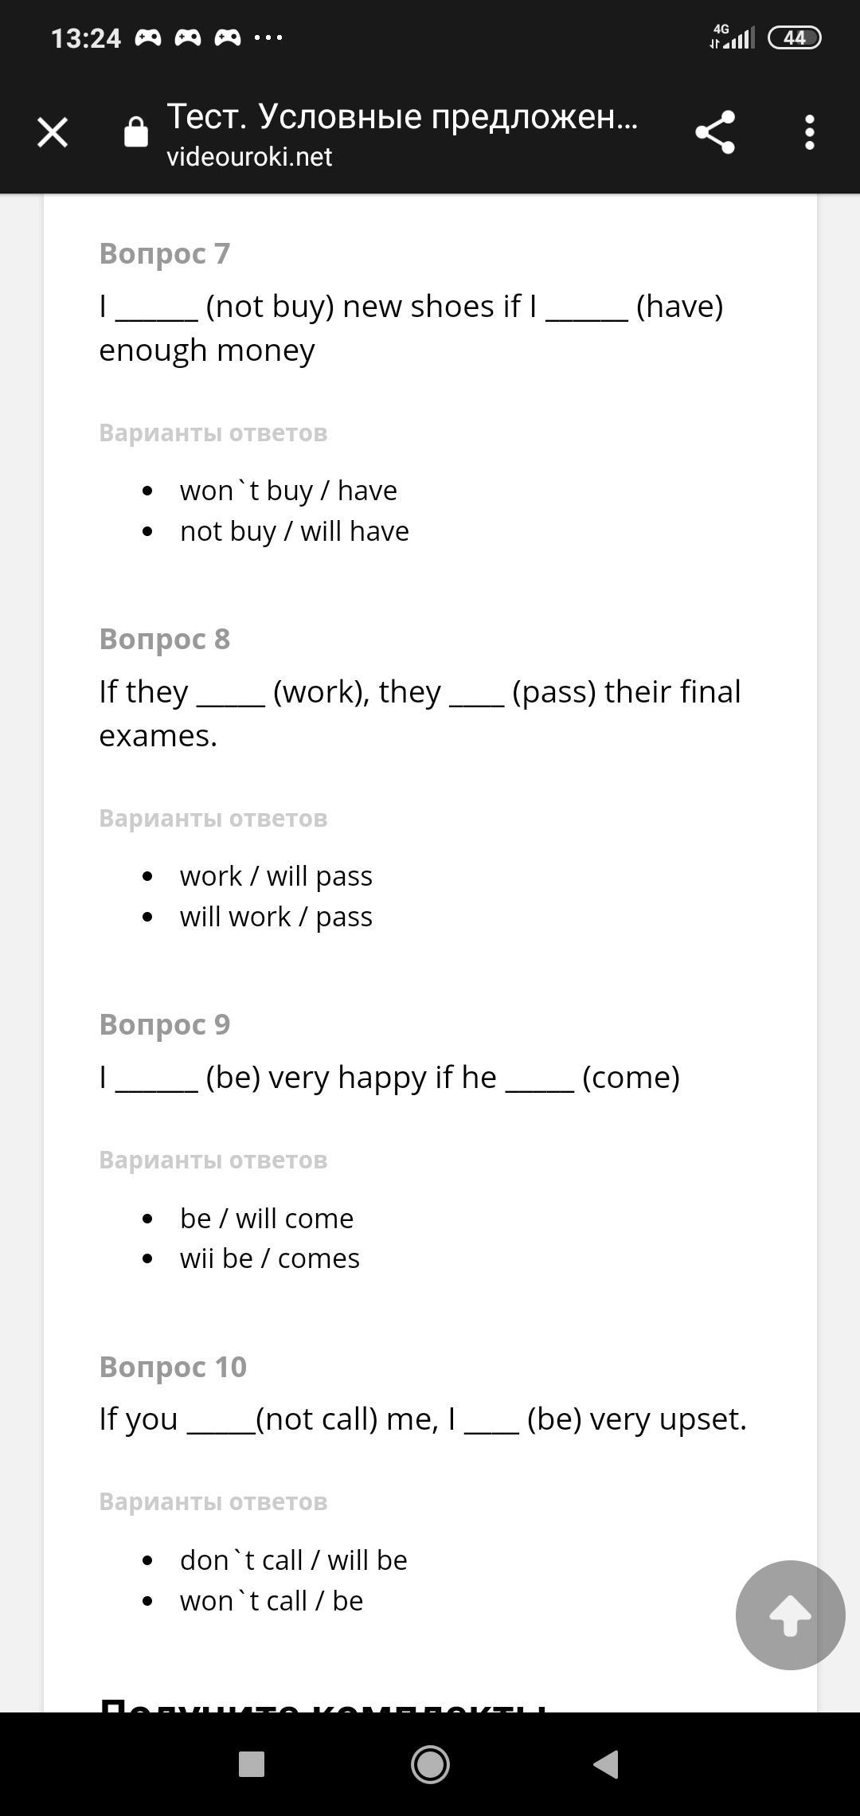Close the browser tab with X icon
Screen dimensions: 860x1816
[x=53, y=132]
